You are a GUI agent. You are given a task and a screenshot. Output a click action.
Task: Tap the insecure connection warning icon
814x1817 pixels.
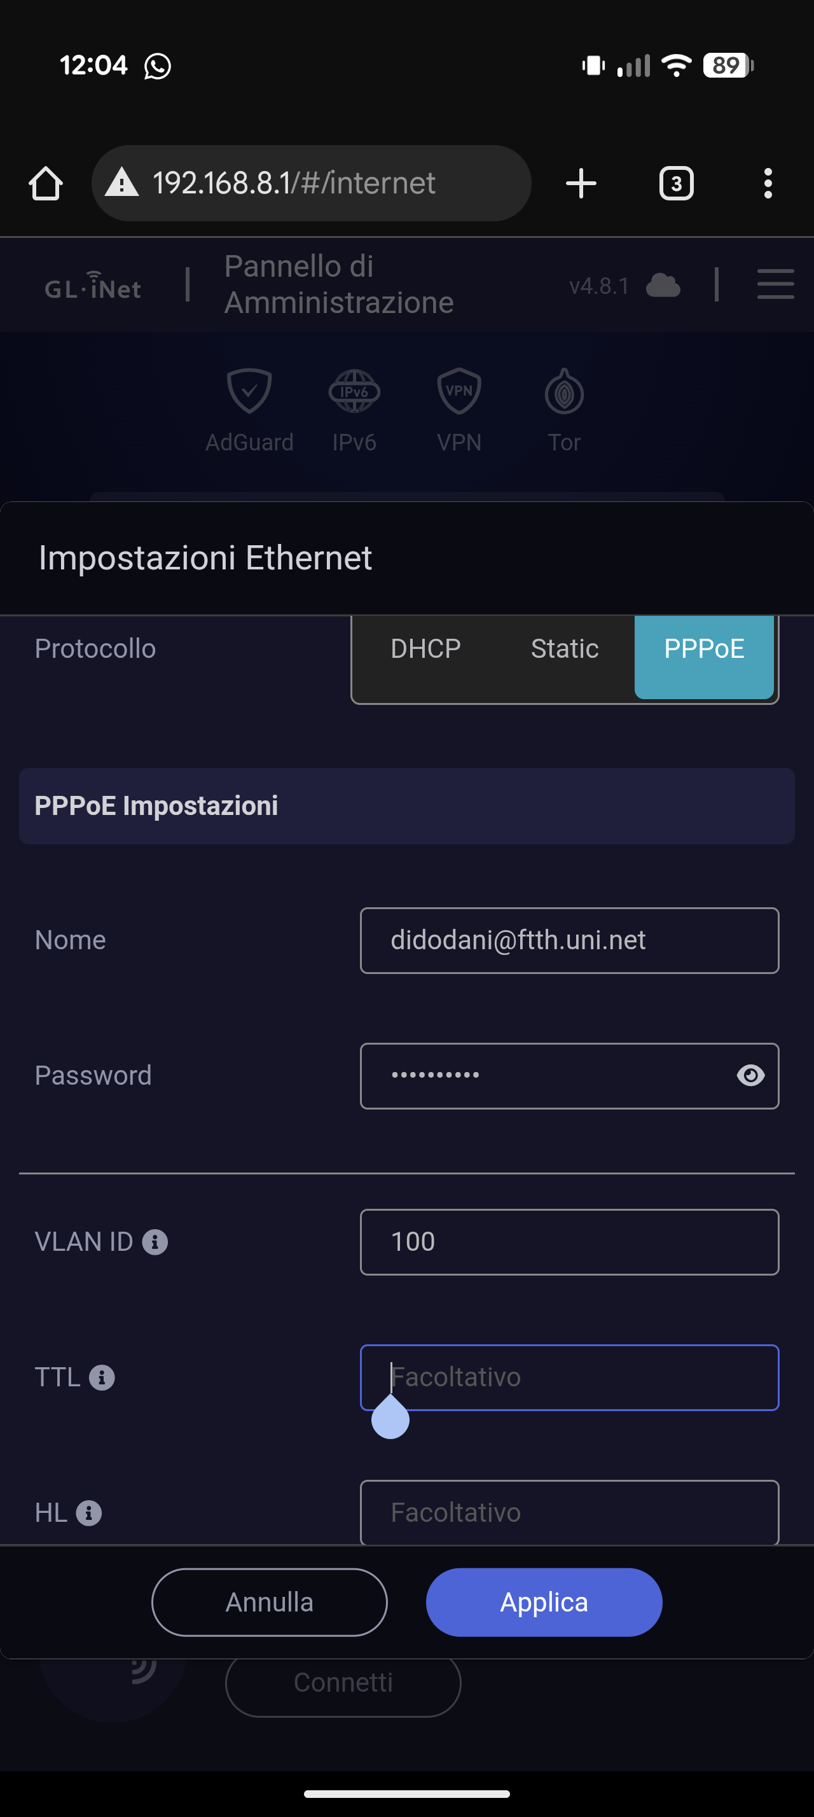(122, 183)
